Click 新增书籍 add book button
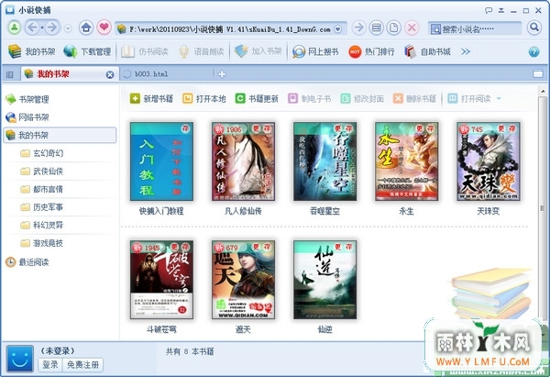 point(151,99)
